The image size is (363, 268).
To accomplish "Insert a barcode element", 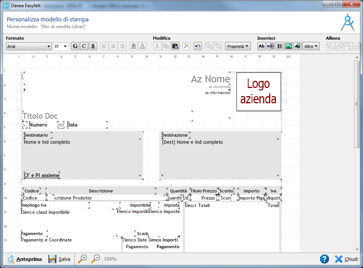I will click(x=280, y=46).
